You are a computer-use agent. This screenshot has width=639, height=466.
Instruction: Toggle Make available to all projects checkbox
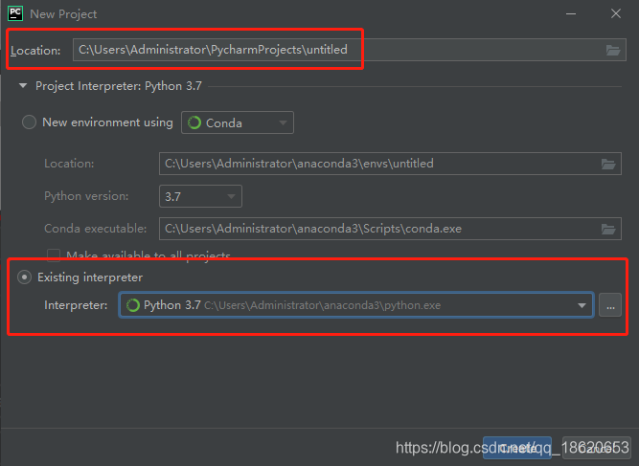[x=54, y=255]
